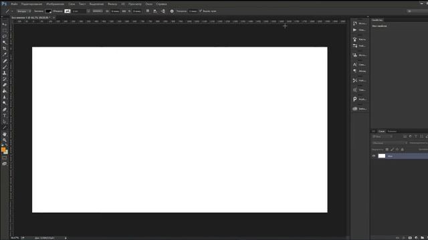The height and width of the screenshot is (240, 428).
Task: Select the Type tool
Action: [5, 115]
